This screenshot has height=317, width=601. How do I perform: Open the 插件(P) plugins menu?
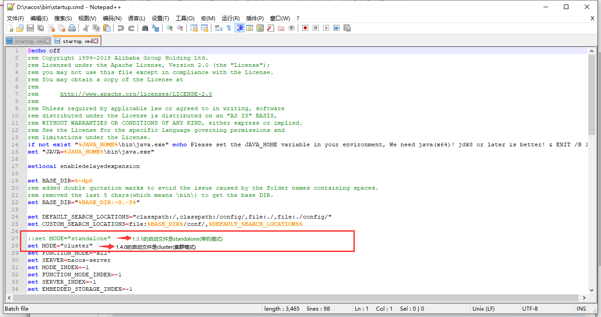pyautogui.click(x=255, y=18)
